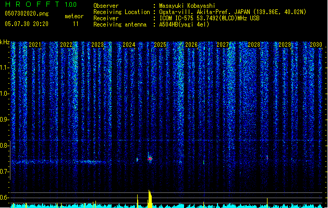Viewport: 328px width, 208px height.
Task: Click the 2024 time axis marker
Action: pyautogui.click(x=129, y=45)
